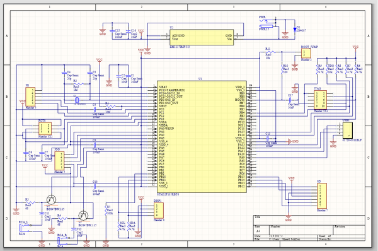
Task: Select capacitor C3 symbol
Action: tap(89, 73)
